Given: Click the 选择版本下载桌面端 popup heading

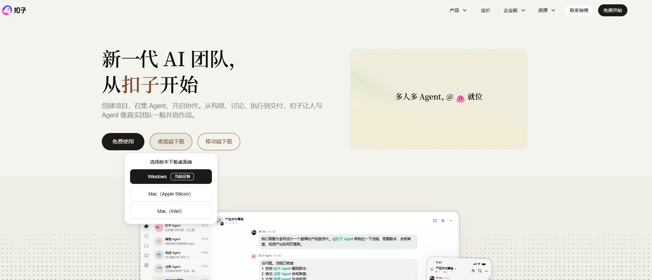Looking at the screenshot, I should 171,162.
